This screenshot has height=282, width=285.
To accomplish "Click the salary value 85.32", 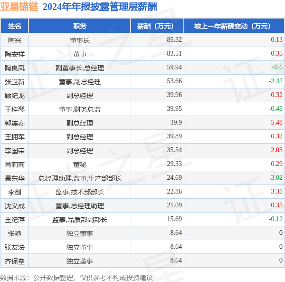I will tap(174, 39).
